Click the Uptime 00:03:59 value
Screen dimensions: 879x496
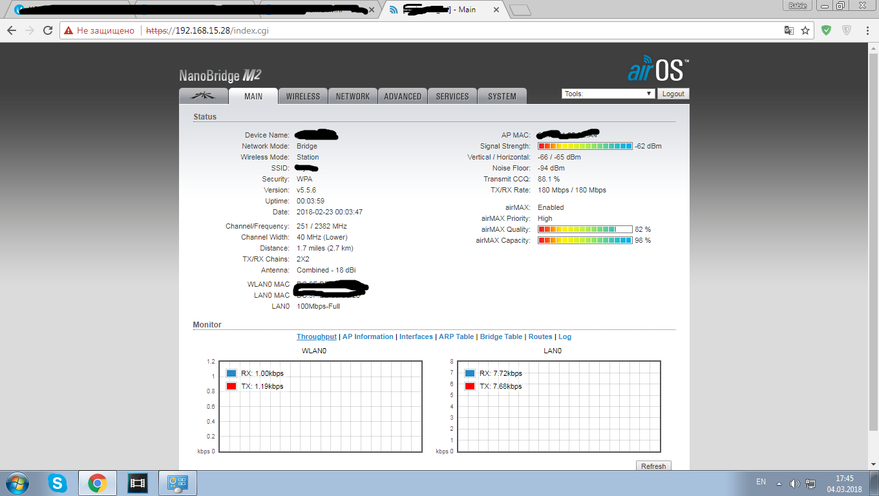311,201
